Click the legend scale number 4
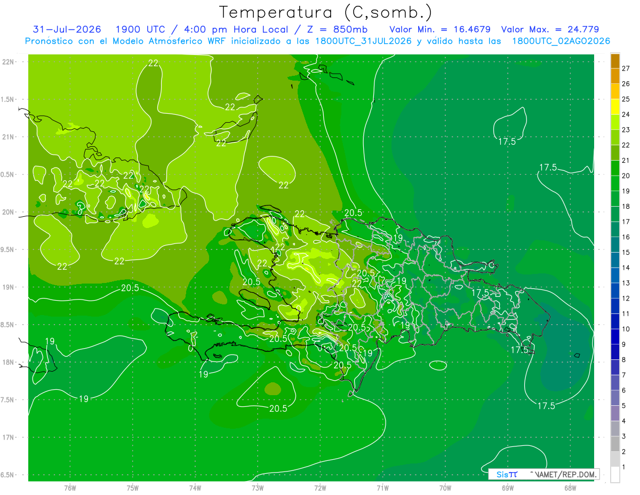Viewport: 640px width, 495px height. click(625, 421)
